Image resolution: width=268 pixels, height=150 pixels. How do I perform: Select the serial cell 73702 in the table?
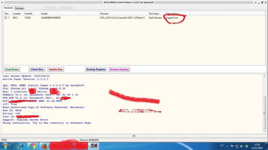coord(28,18)
